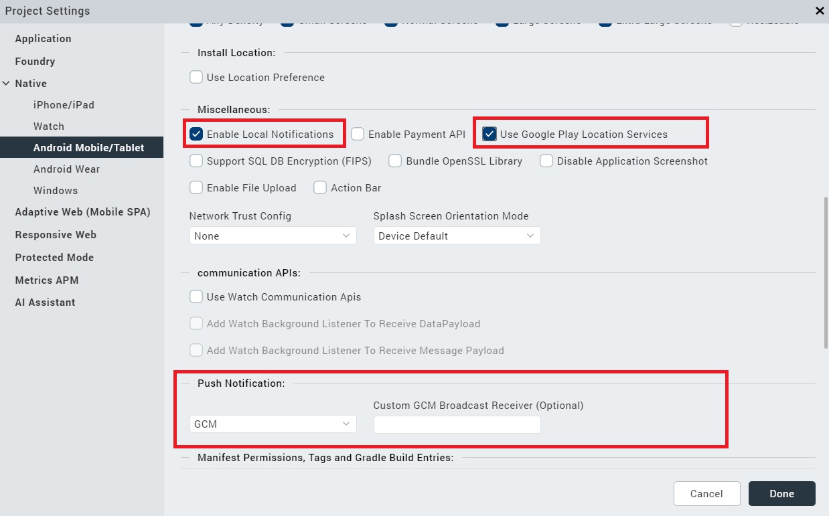Enable the Payment API checkbox

358,134
